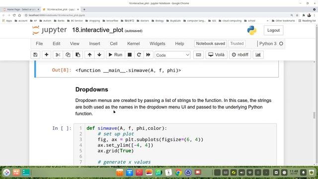Screen dimensions: 318x179
Task: Open the Chrome profile avatar
Action: pyautogui.click(x=309, y=15)
